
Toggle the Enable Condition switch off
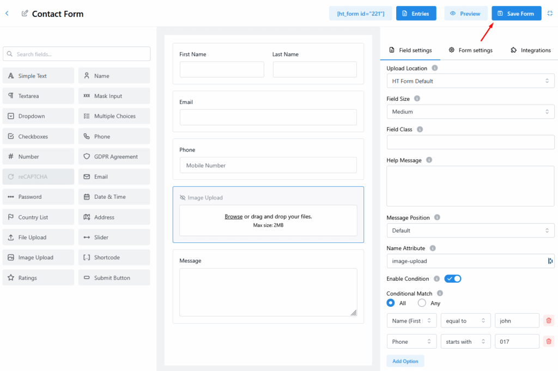pyautogui.click(x=453, y=278)
